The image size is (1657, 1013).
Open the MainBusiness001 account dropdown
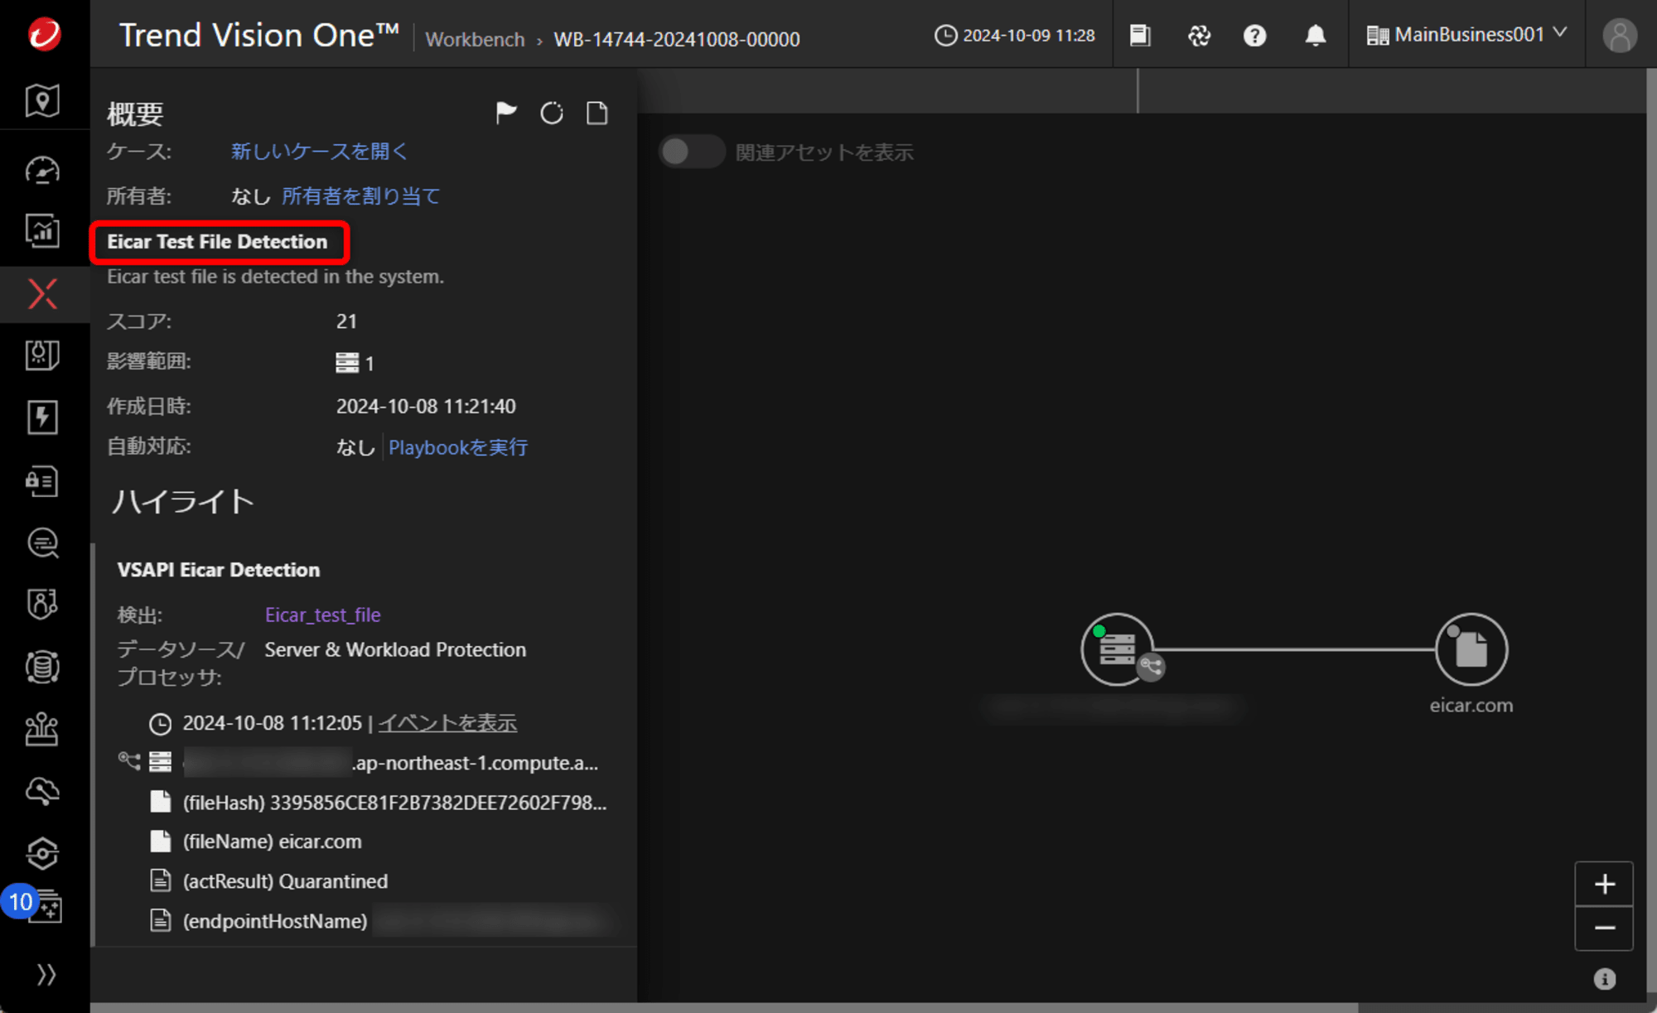[x=1466, y=34]
